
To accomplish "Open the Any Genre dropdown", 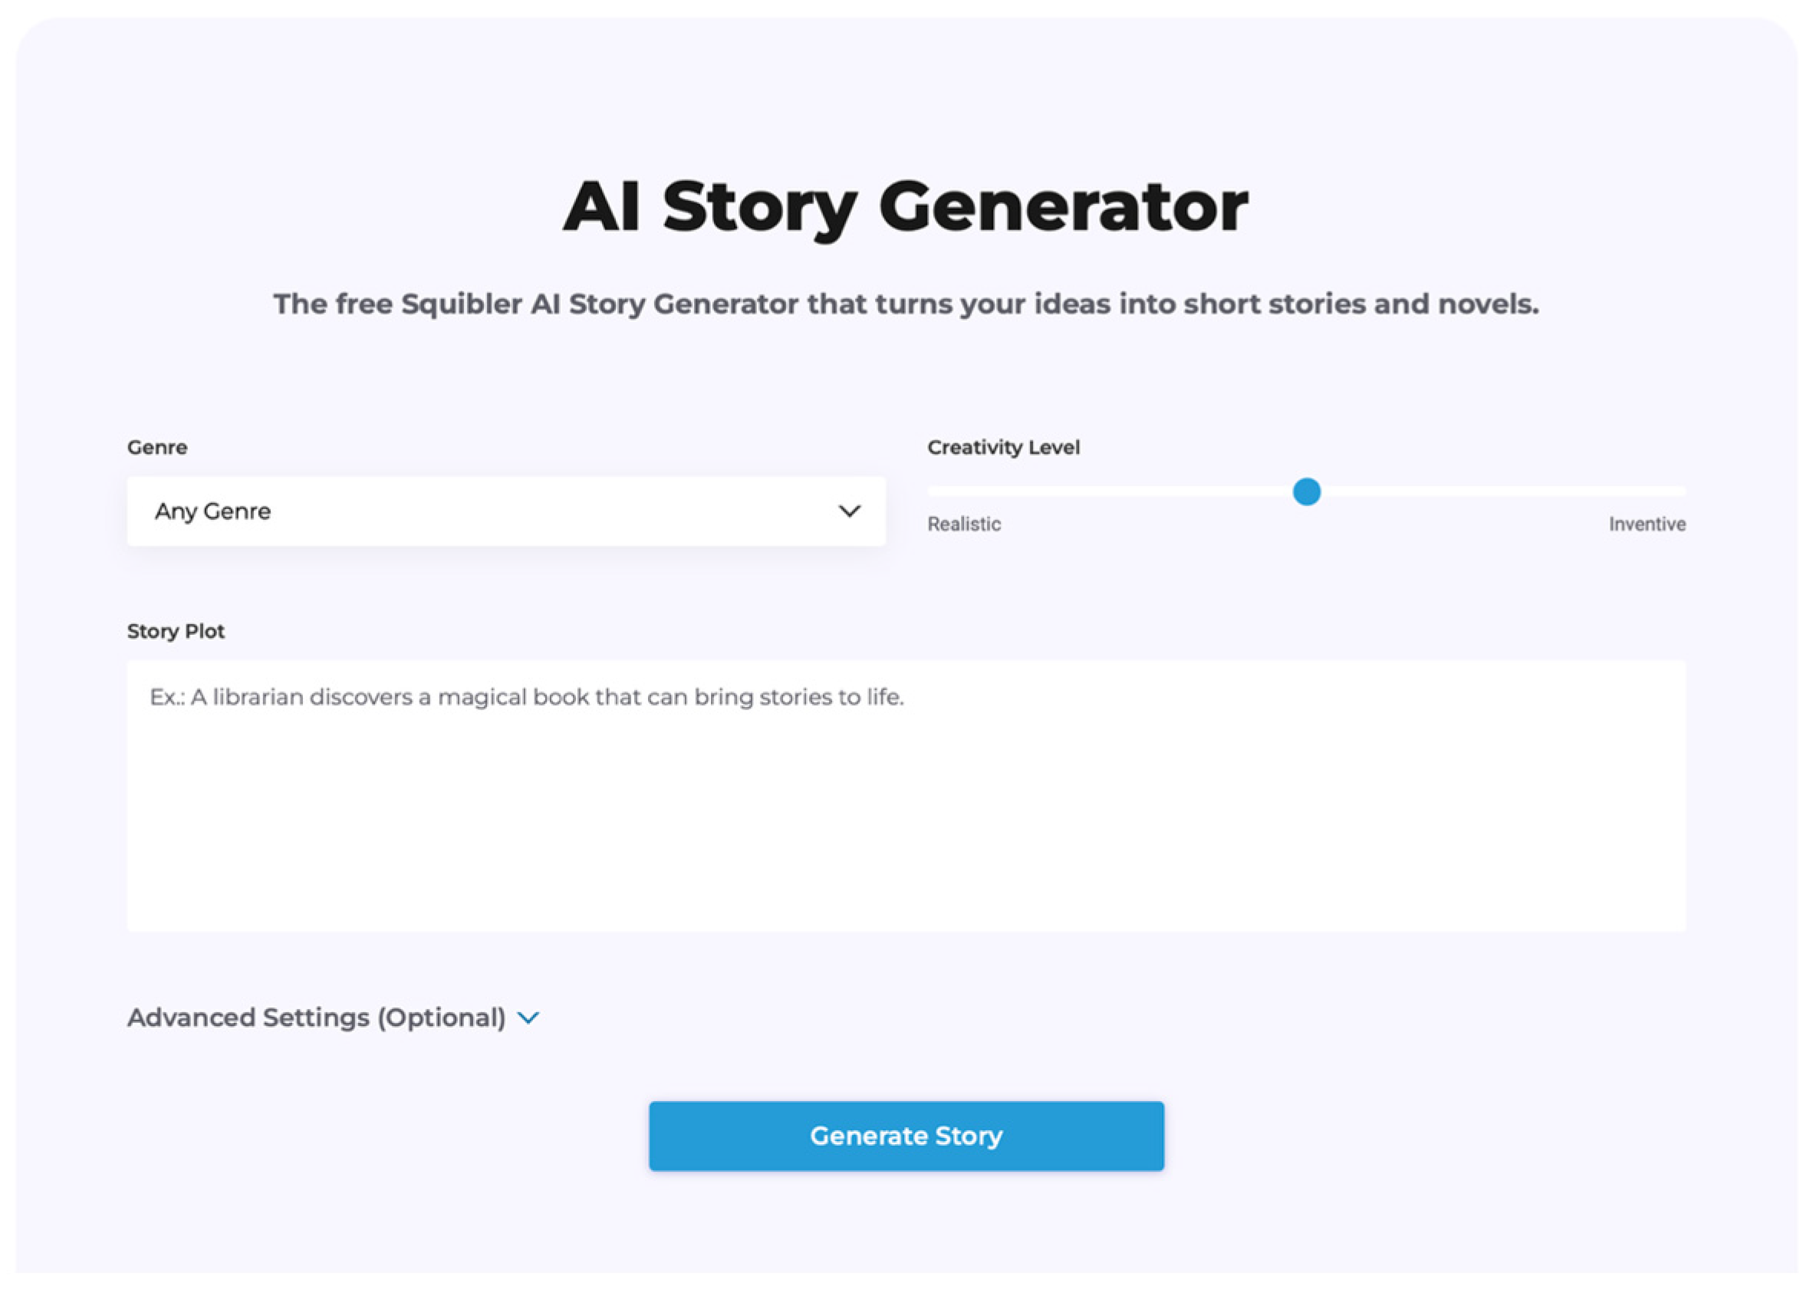I will coord(505,511).
